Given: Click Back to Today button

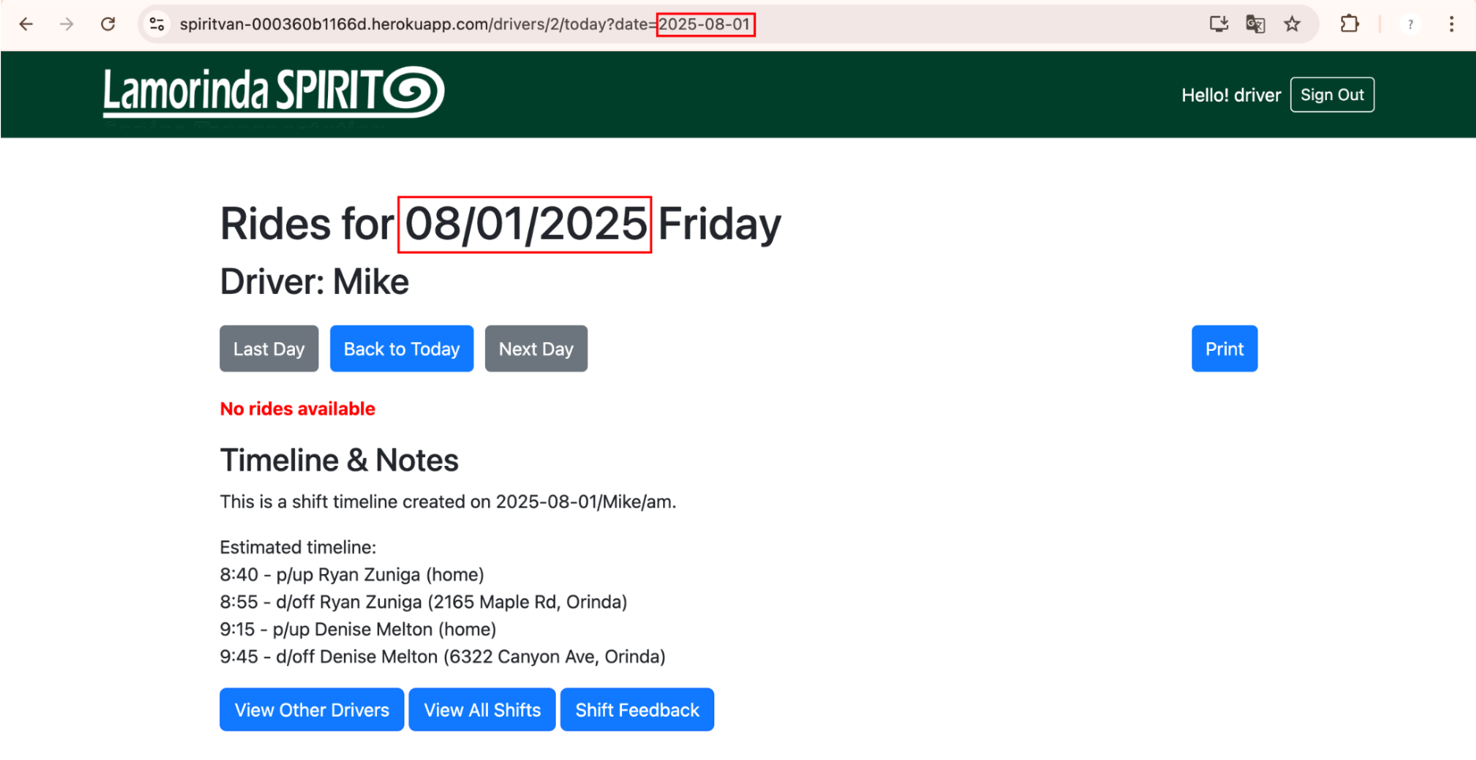Looking at the screenshot, I should point(401,348).
